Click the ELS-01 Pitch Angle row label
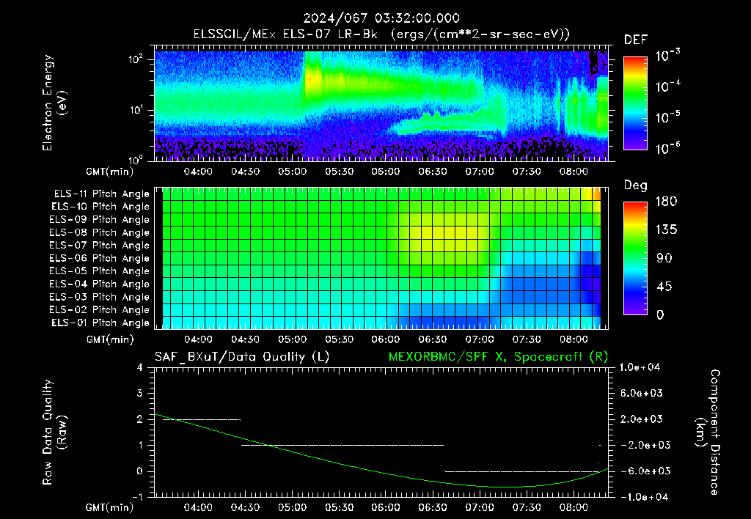The image size is (751, 519). 100,323
